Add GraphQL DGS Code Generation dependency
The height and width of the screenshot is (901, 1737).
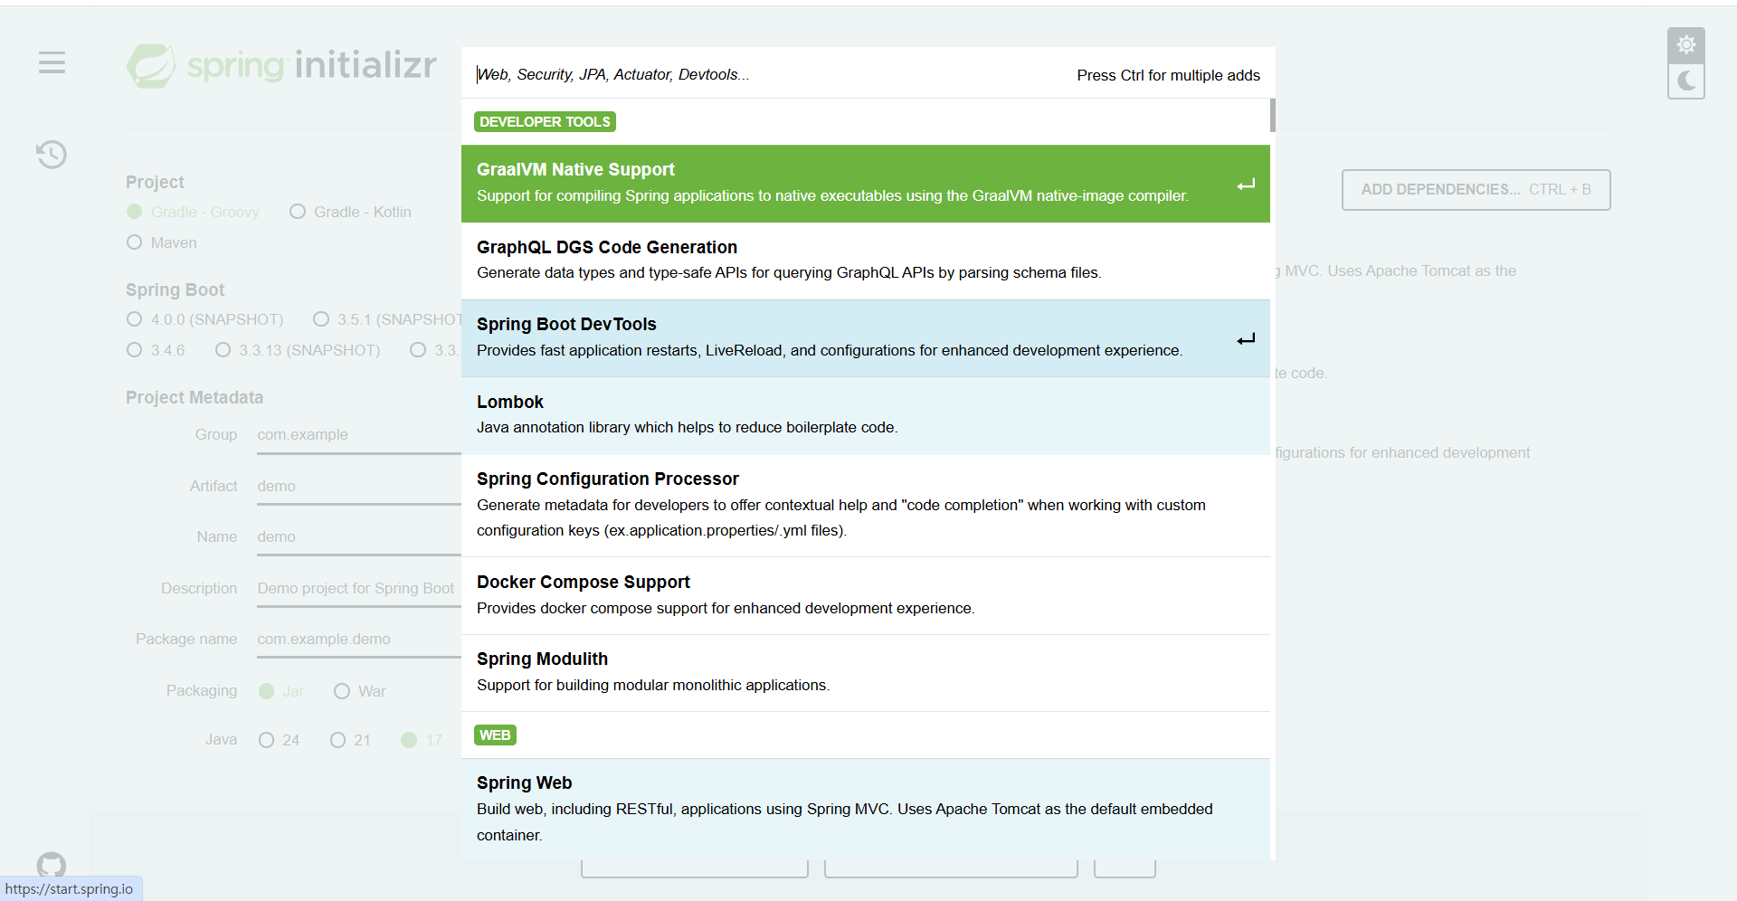click(x=866, y=261)
